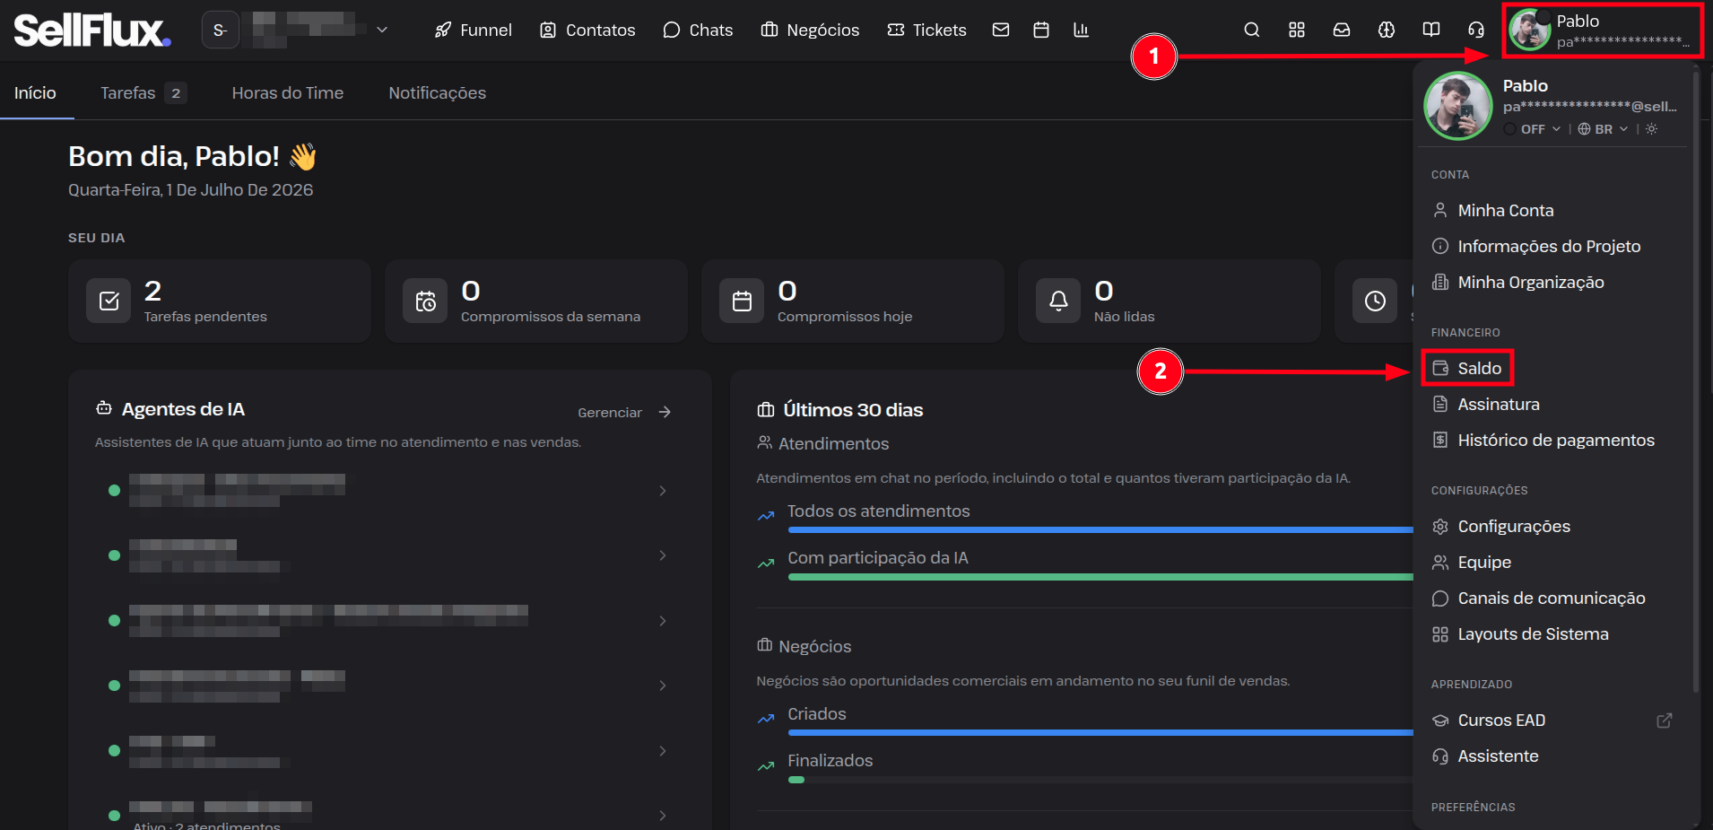Open the open-book documentation icon
This screenshot has width=1713, height=830.
tap(1430, 30)
